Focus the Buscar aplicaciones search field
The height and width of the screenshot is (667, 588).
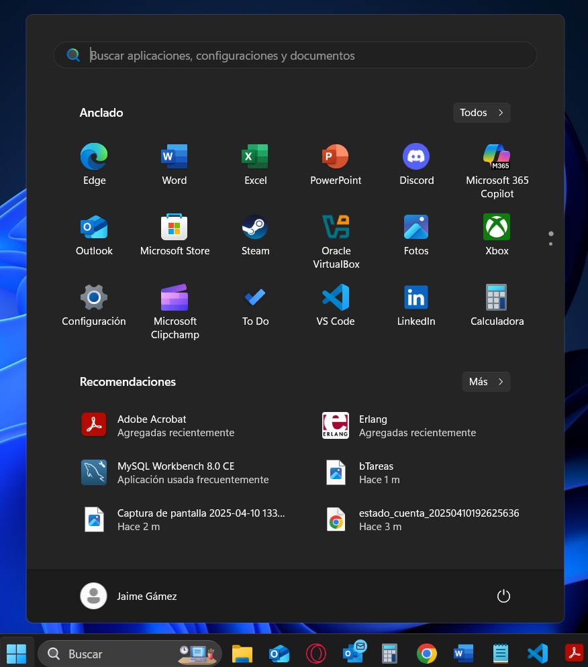pos(295,55)
